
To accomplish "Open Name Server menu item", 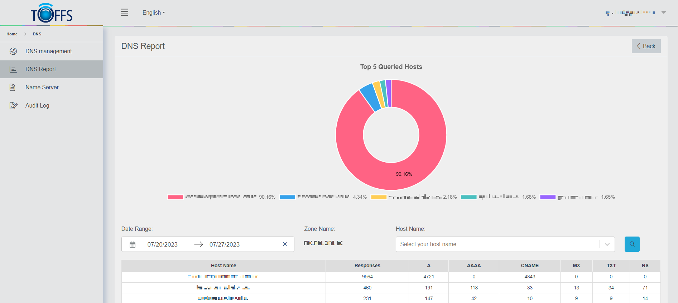I will (42, 87).
